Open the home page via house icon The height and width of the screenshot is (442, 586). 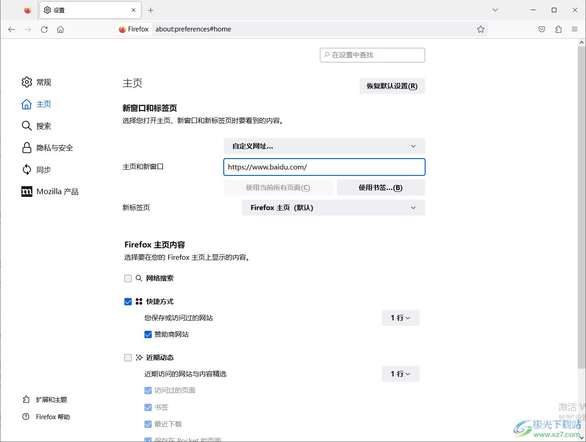click(x=60, y=29)
